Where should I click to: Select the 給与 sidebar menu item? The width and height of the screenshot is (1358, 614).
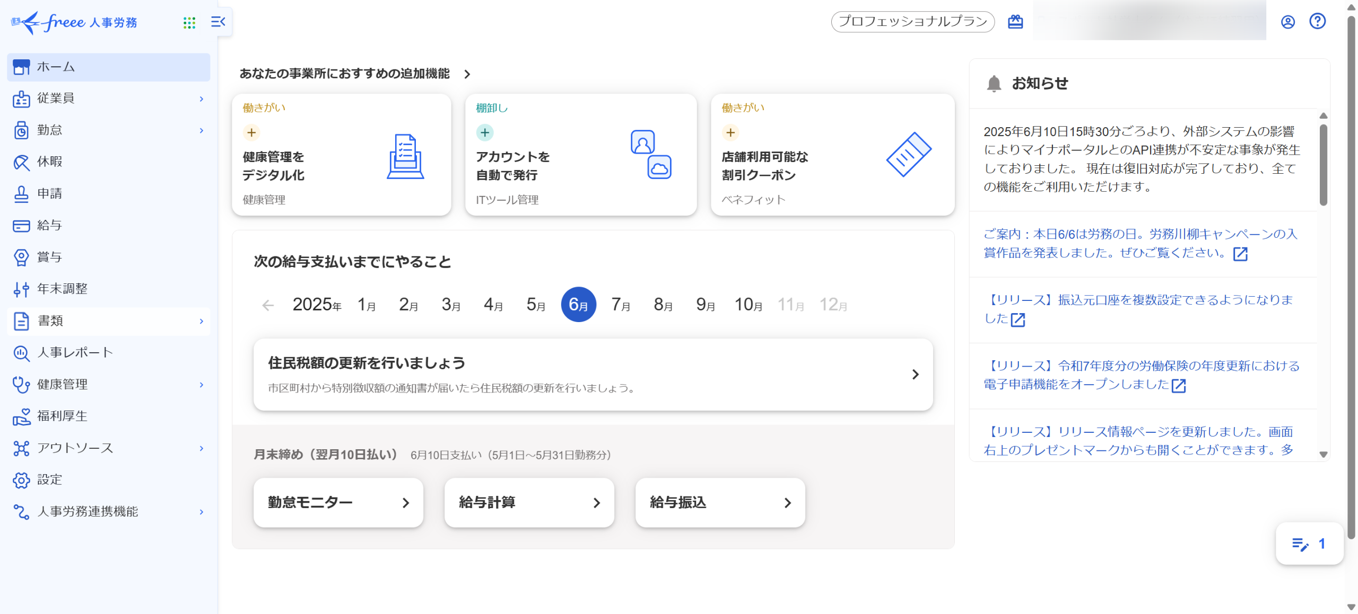click(x=50, y=226)
